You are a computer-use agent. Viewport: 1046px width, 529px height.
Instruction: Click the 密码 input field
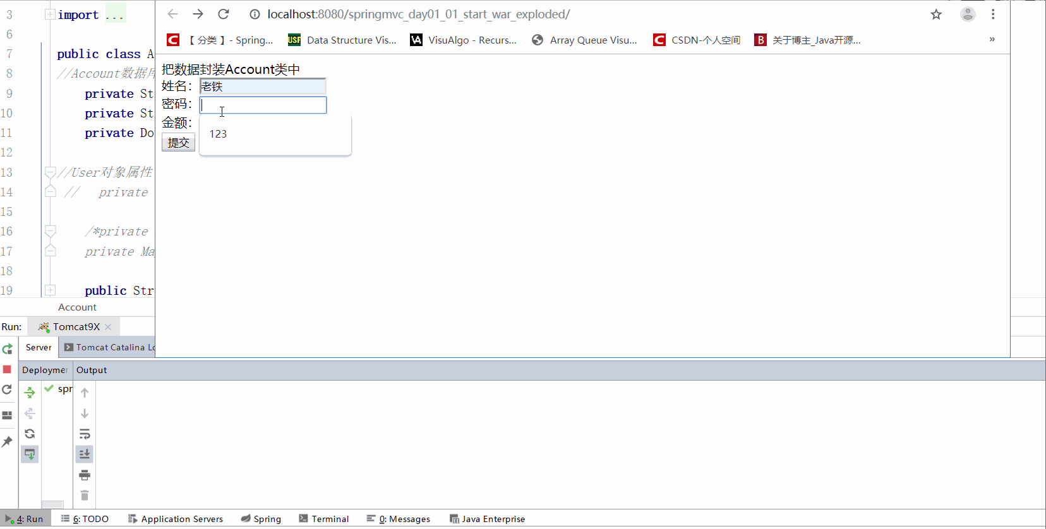pos(263,105)
